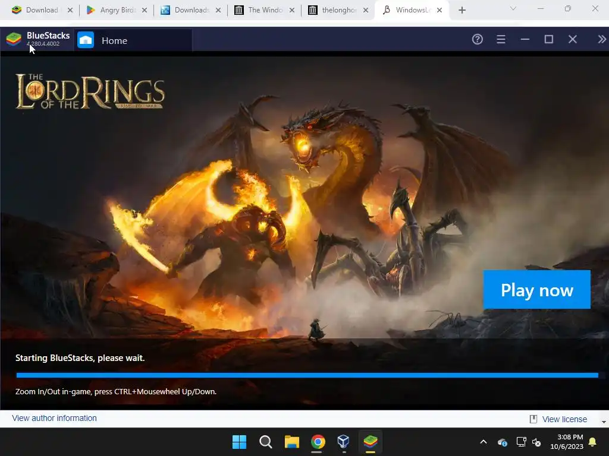
Task: Switch to the Angry Birds browser tab
Action: coord(117,10)
